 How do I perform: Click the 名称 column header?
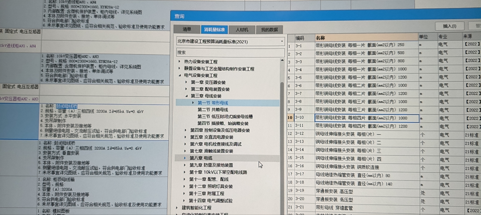366,37
